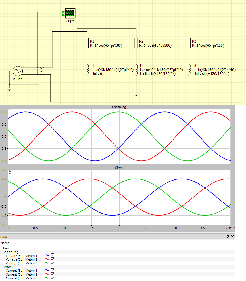Click blue curve swatch of Voltage (3ph Meter):1
This screenshot has height=281, width=246.
click(47, 255)
